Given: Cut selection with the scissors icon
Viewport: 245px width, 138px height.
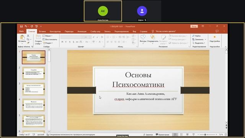Looking at the screenshot, I should tap(28, 36).
